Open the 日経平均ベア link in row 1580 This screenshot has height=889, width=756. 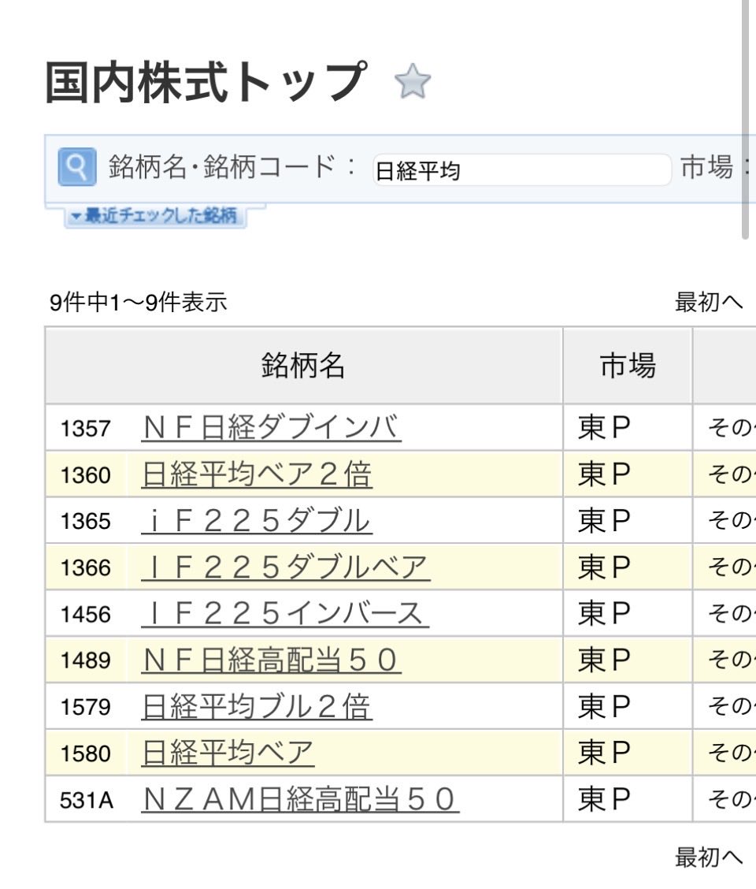click(228, 753)
